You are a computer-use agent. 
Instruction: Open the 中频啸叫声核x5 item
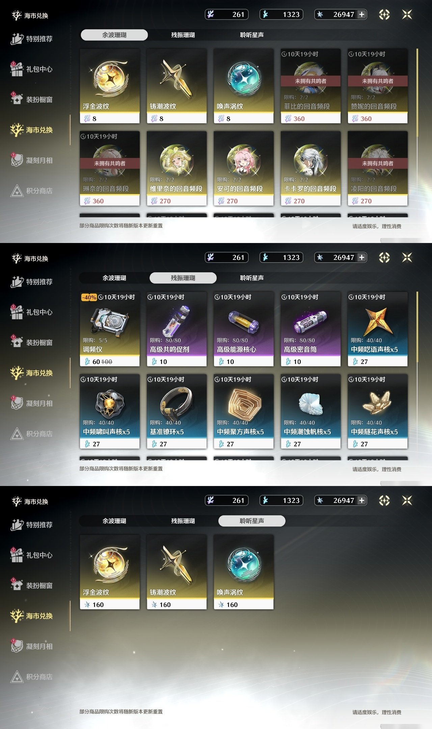click(110, 411)
